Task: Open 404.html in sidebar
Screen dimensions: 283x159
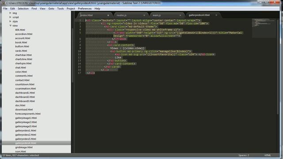Action: 20,30
